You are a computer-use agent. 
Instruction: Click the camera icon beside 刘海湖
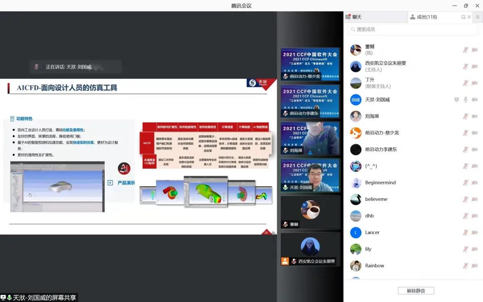tap(475, 116)
